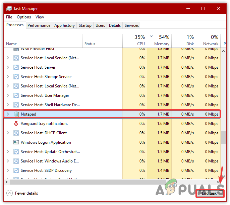The width and height of the screenshot is (230, 205).
Task: Sort processes by Network column
Action: coord(208,41)
